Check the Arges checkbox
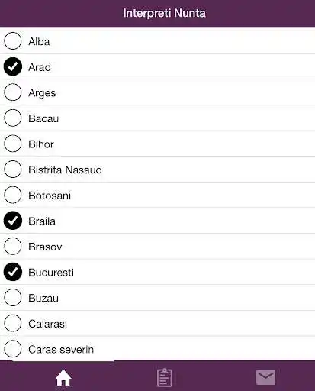The image size is (315, 391). pyautogui.click(x=13, y=92)
